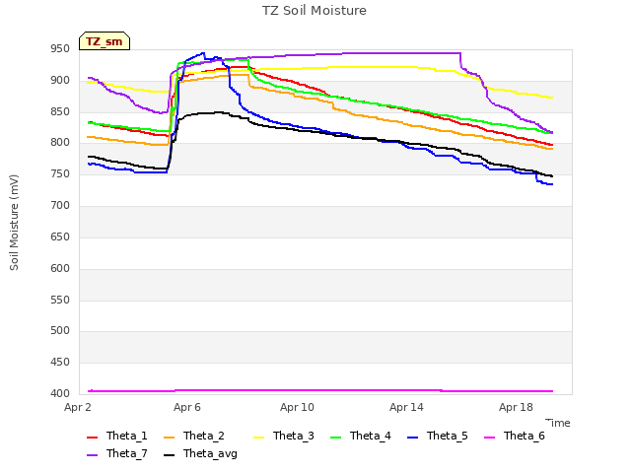Click the Apr 18 x-axis tick label
Image resolution: width=631 pixels, height=473 pixels.
coord(516,407)
